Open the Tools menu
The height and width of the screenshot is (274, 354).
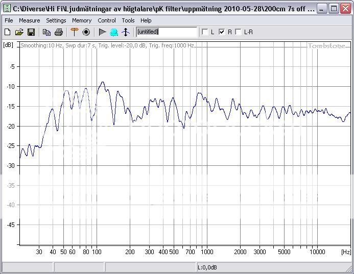(x=128, y=20)
